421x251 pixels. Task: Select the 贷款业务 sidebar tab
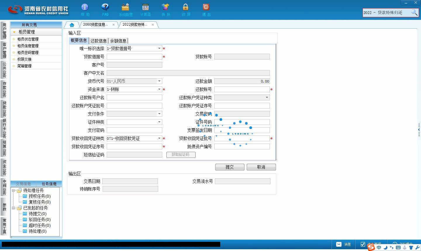coord(4,109)
